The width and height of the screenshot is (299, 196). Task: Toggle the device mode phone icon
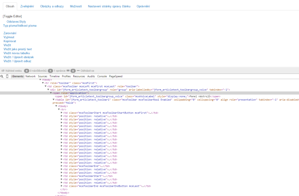tap(7, 77)
